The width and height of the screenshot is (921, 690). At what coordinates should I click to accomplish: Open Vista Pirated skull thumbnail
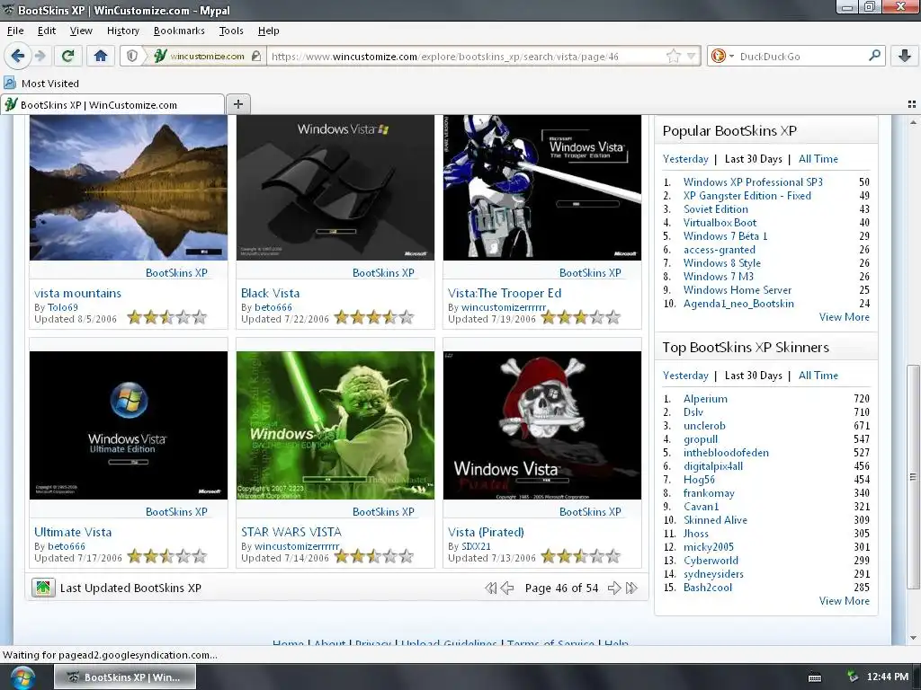coord(542,425)
